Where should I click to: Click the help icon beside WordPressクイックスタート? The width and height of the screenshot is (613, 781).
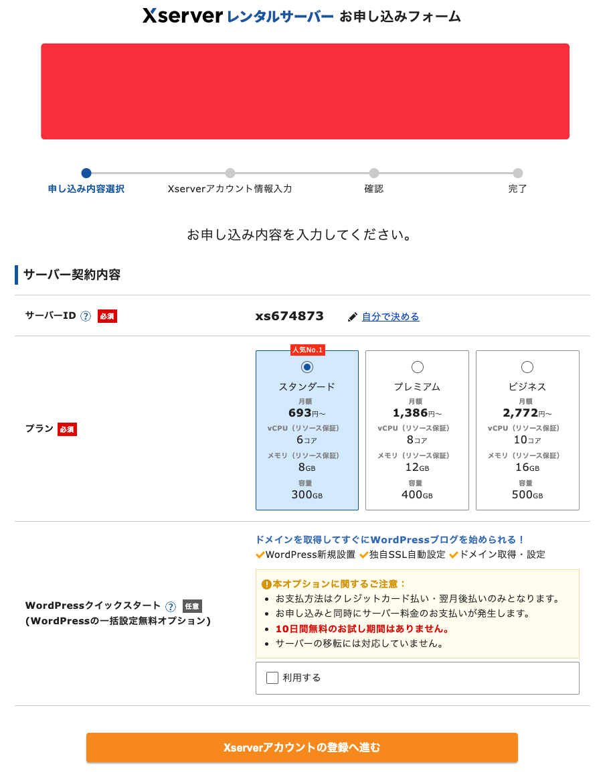click(x=171, y=606)
